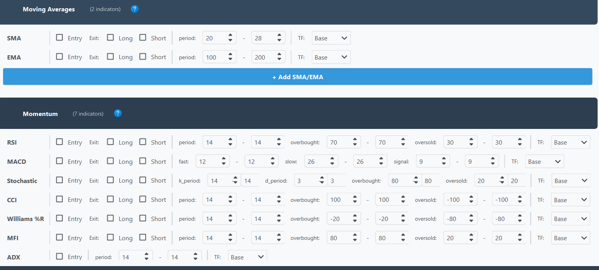
Task: Click the MACD fast minimum stepper arrows
Action: tap(223, 161)
